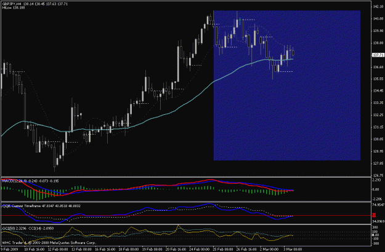Click the latest candlestick at chart's right edge

(293, 52)
